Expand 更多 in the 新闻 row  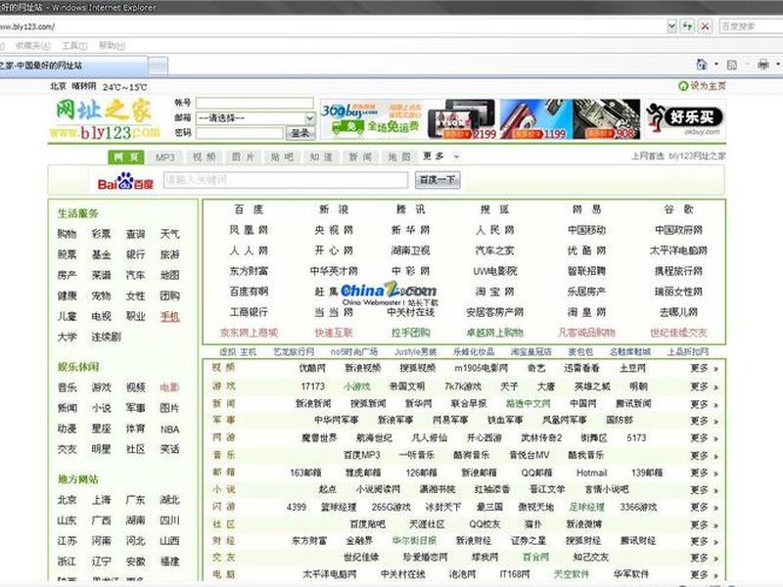704,404
